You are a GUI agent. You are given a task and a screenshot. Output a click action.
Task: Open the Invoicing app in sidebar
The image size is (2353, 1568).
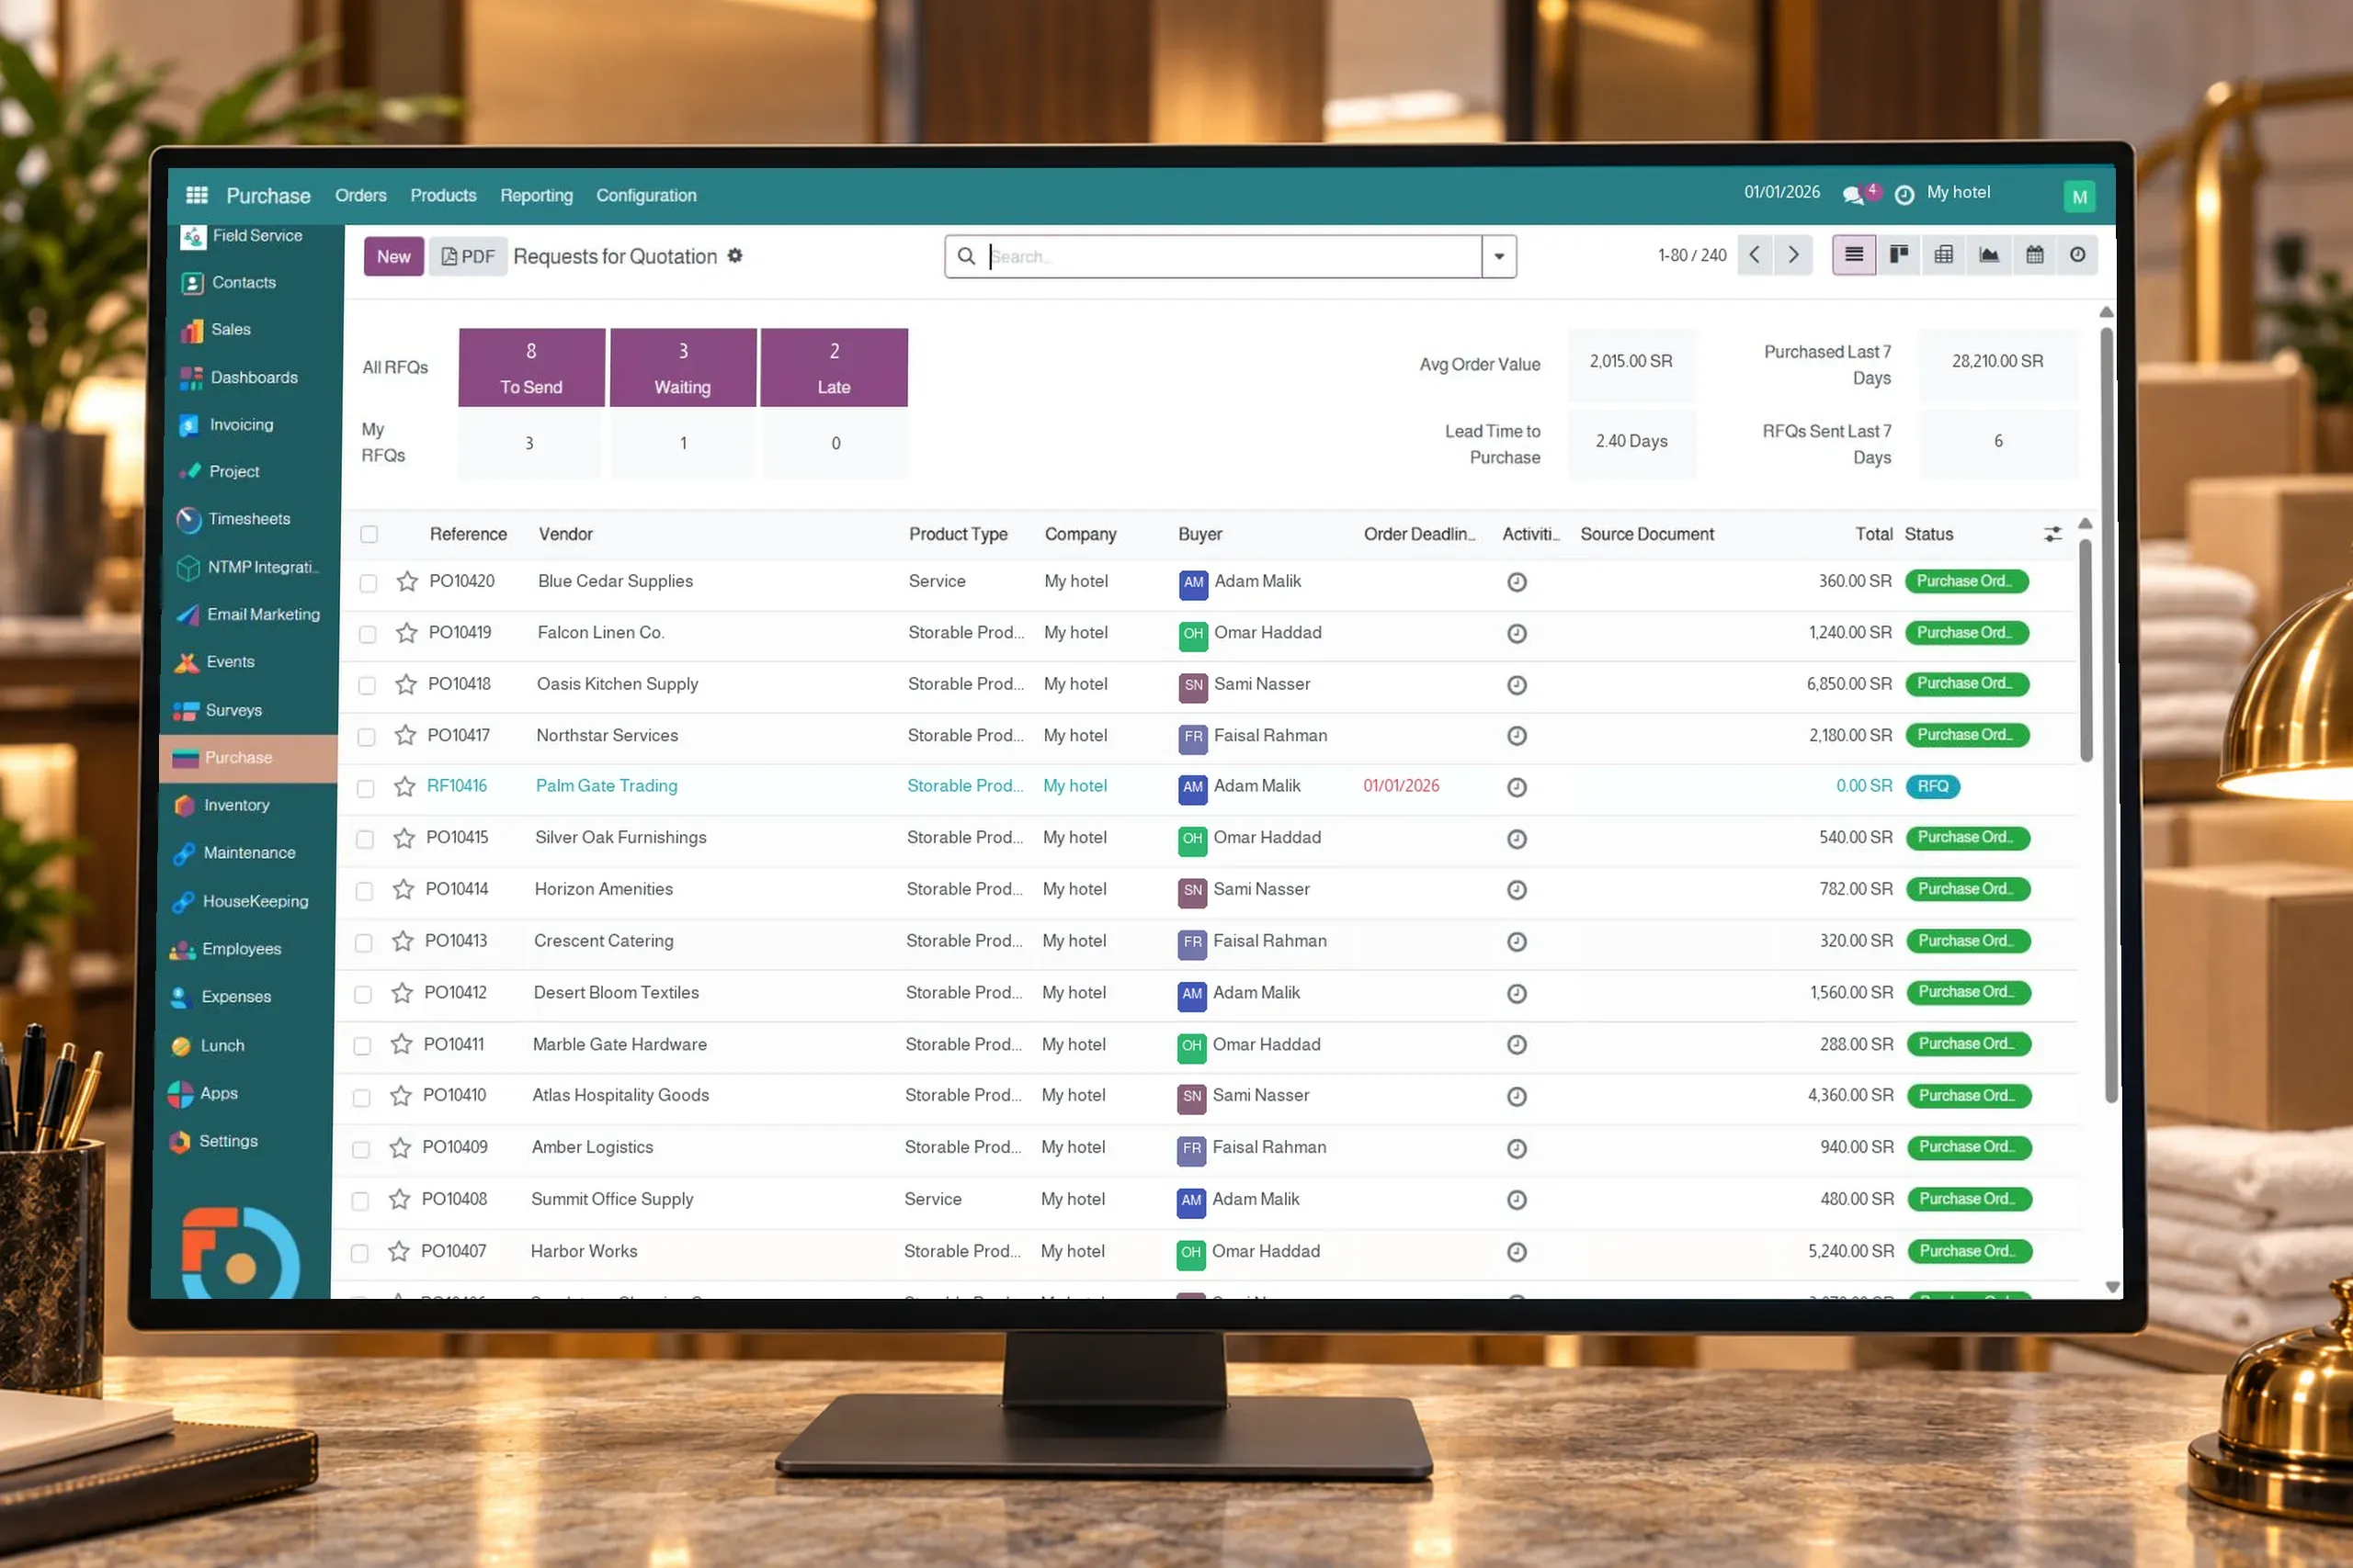(241, 425)
